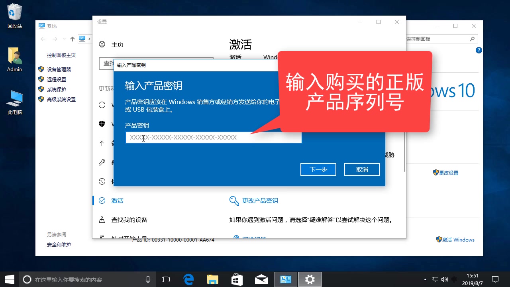
Task: Select the backup upload icon in Settings sidebar
Action: pyautogui.click(x=102, y=143)
